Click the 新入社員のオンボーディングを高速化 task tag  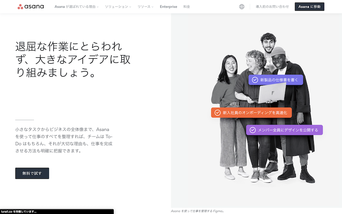tap(251, 113)
